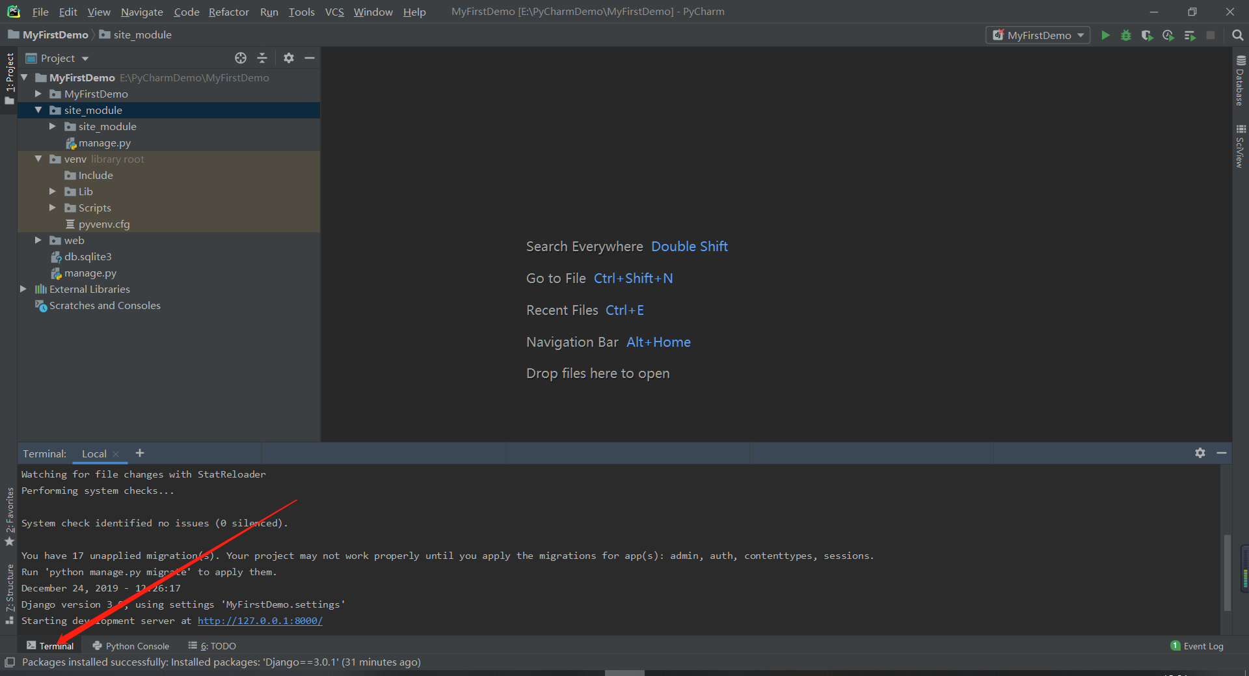Open the Help menu
Viewport: 1249px width, 676px height.
pyautogui.click(x=414, y=12)
